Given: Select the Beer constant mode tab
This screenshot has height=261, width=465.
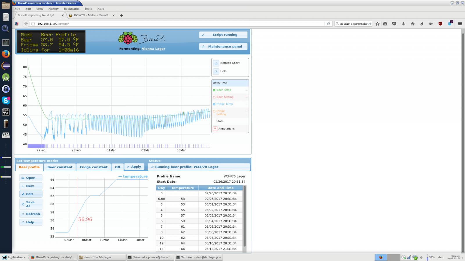Looking at the screenshot, I should click(x=60, y=167).
